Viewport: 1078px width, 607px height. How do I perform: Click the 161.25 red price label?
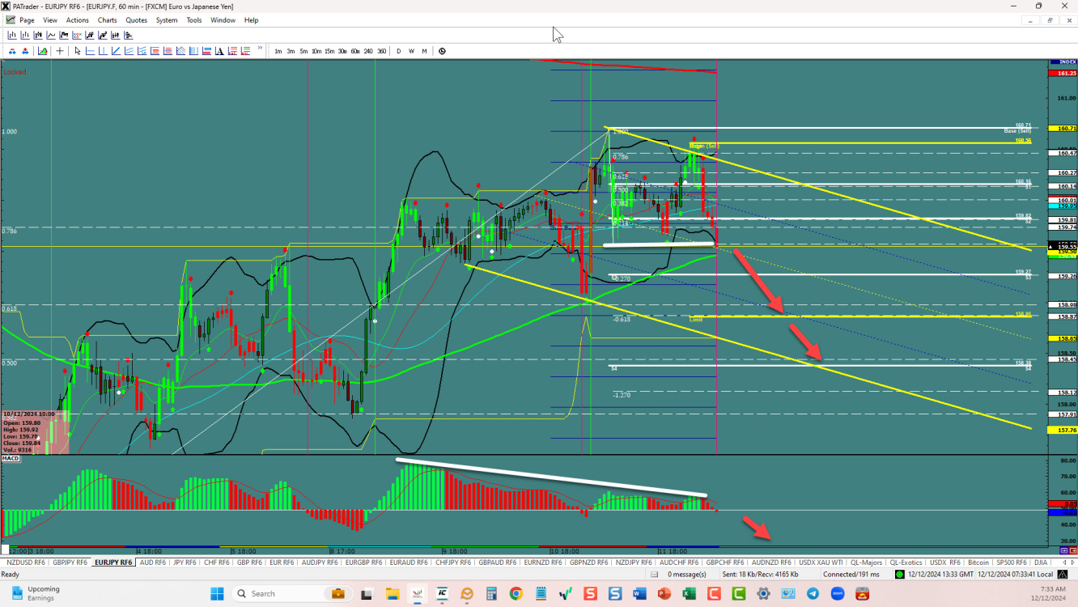coord(1063,74)
